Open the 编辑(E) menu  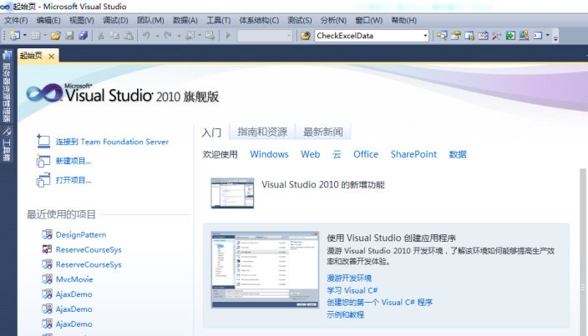48,21
